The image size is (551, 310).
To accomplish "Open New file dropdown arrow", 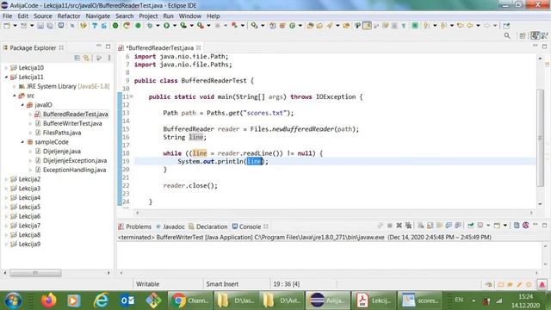I will [x=15, y=26].
